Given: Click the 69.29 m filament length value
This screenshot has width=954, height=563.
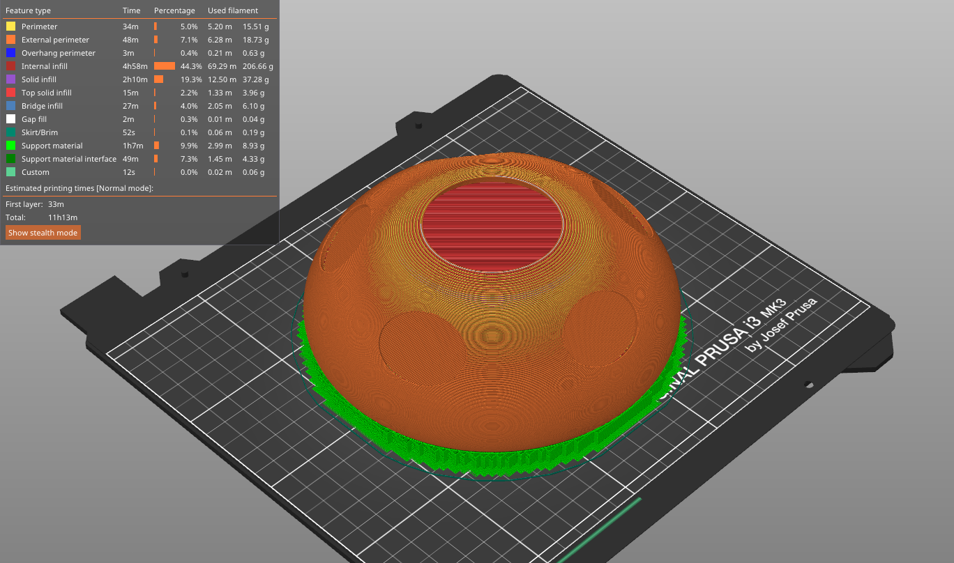Looking at the screenshot, I should pyautogui.click(x=222, y=66).
